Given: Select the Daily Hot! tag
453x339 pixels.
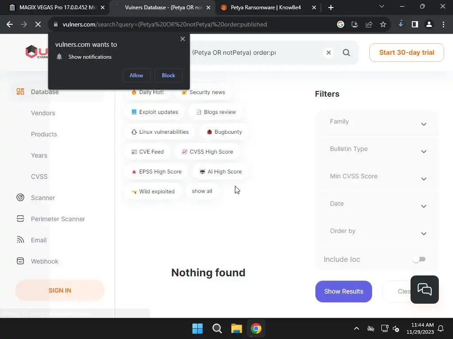Looking at the screenshot, I should pyautogui.click(x=148, y=92).
